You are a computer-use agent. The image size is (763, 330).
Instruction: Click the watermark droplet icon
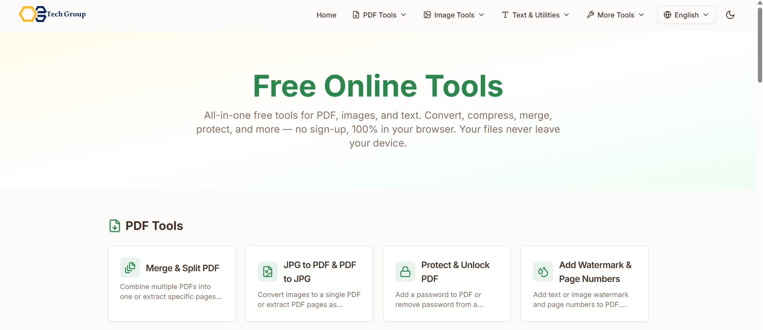(543, 272)
